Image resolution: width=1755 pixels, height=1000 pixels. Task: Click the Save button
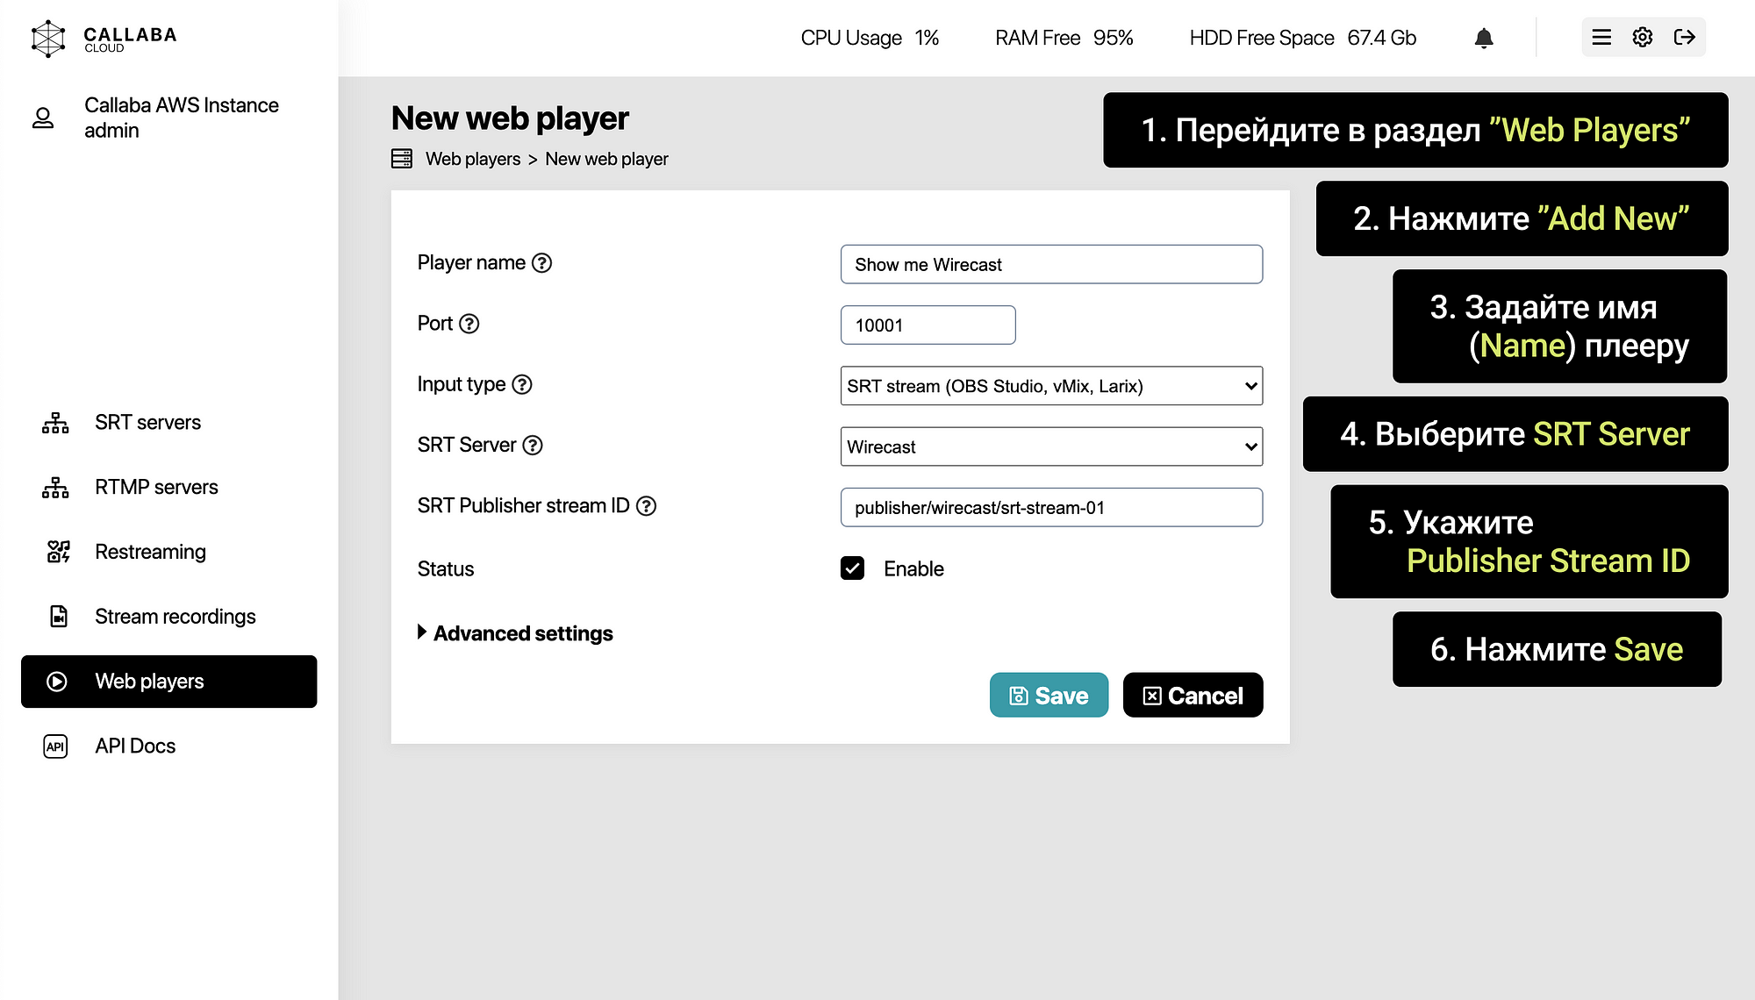tap(1049, 696)
